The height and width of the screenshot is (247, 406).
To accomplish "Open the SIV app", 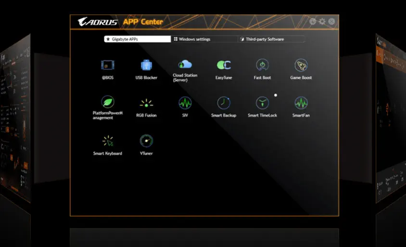I will pos(185,103).
